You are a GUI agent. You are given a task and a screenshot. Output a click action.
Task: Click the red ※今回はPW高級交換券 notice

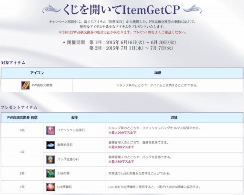tap(122, 32)
